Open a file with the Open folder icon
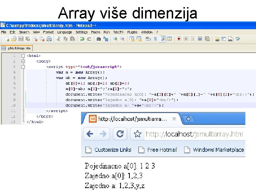Image resolution: width=256 pixels, height=192 pixels. pos(14,39)
